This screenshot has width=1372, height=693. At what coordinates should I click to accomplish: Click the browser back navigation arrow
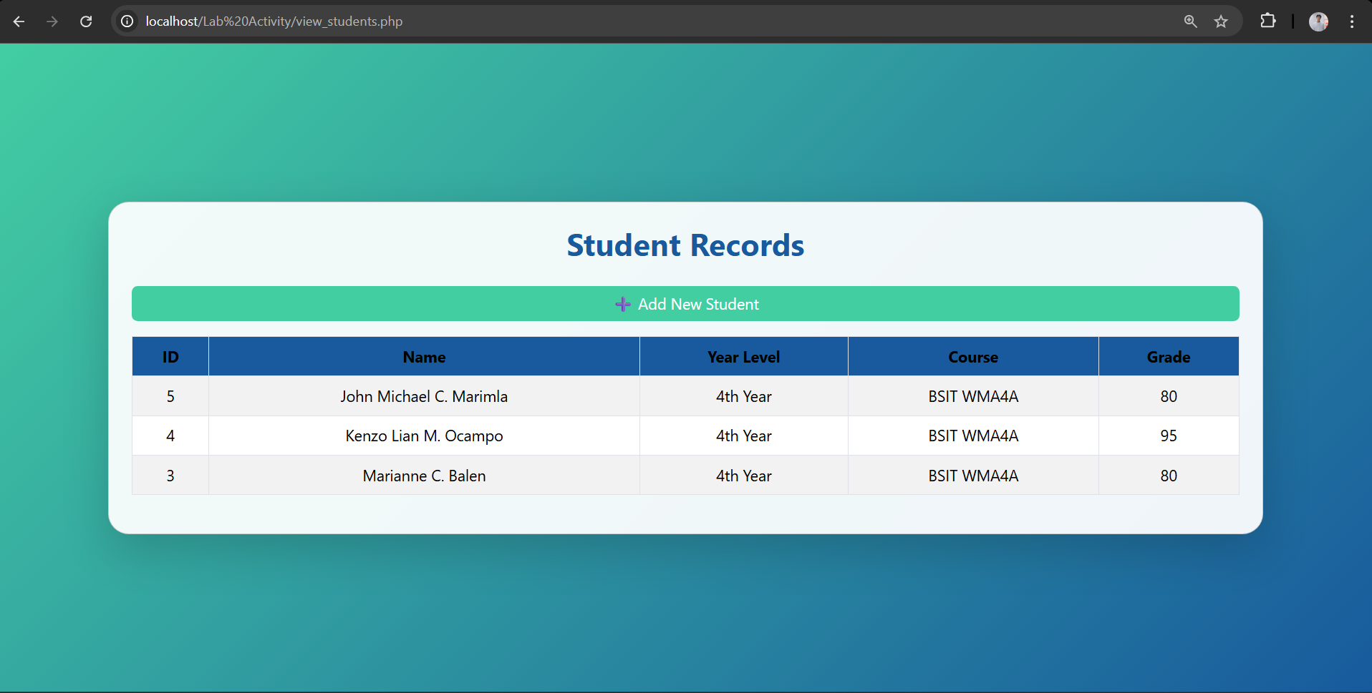coord(19,21)
